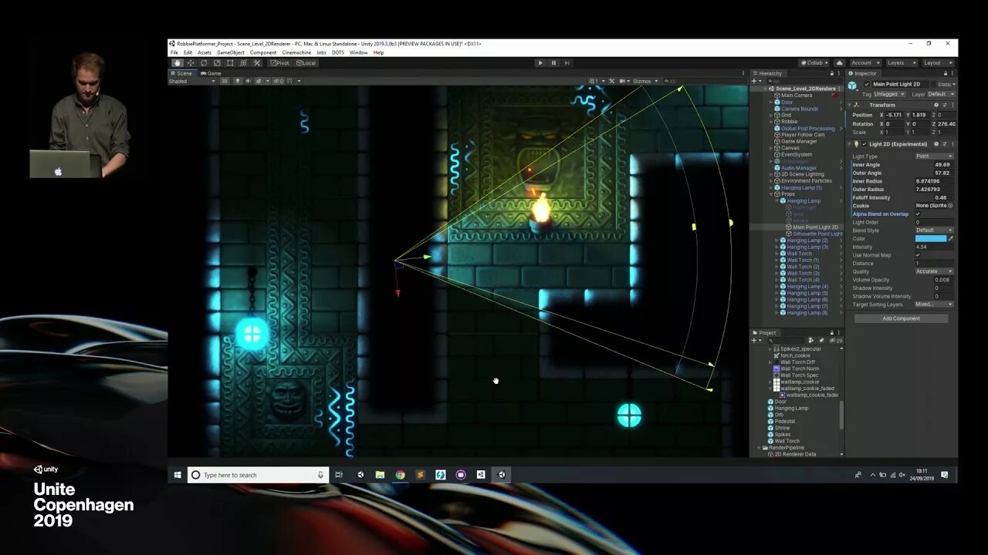Pick color with eyedropper icon
This screenshot has width=988, height=555.
[x=951, y=239]
